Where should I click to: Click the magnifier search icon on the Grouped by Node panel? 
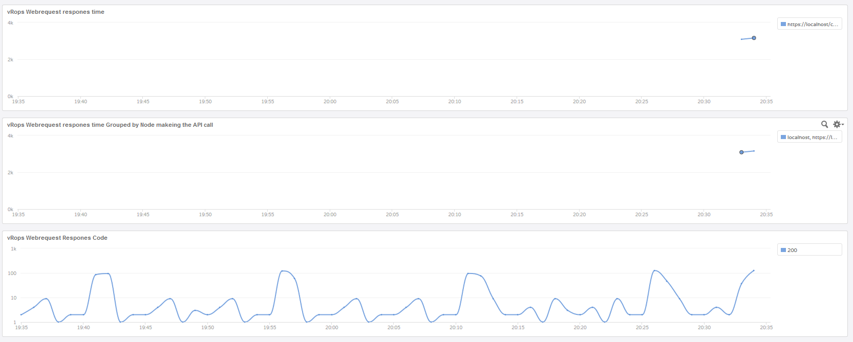[x=824, y=124]
